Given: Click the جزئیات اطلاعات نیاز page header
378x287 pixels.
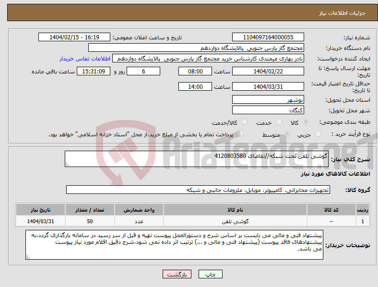Looking at the screenshot, I should pos(343,13).
